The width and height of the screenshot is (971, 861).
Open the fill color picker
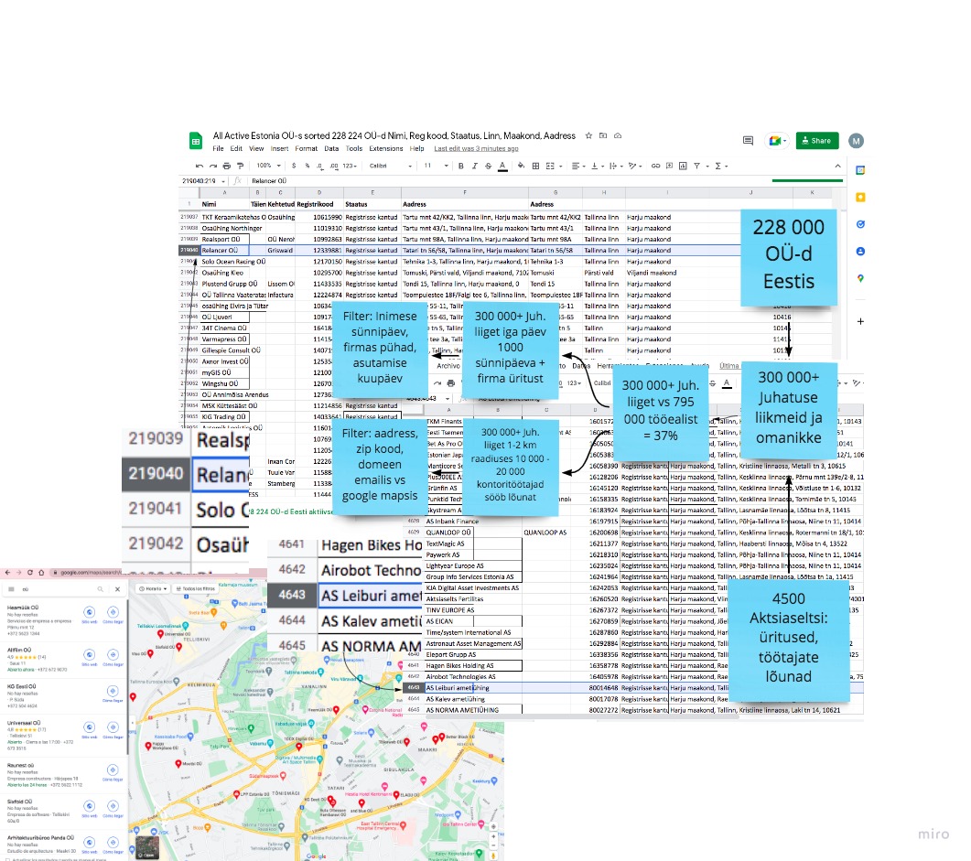pyautogui.click(x=521, y=166)
